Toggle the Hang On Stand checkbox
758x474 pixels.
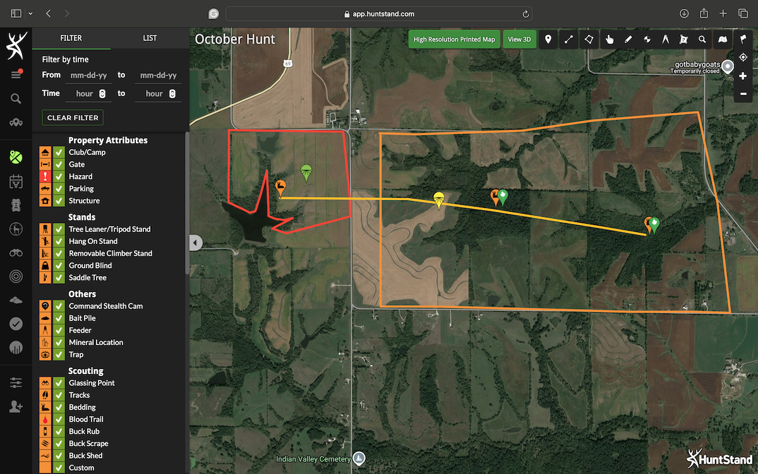pyautogui.click(x=59, y=241)
